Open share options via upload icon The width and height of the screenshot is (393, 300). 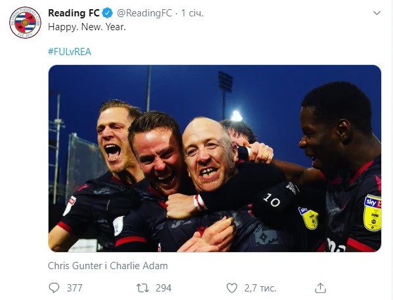click(320, 288)
